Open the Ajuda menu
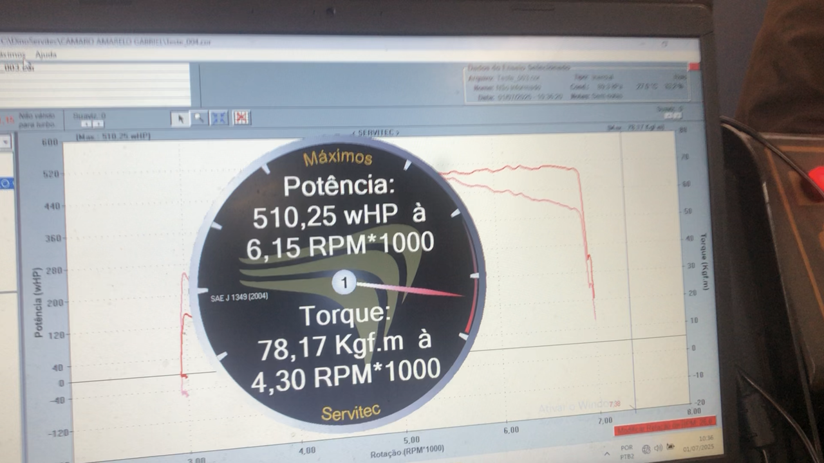The image size is (824, 463). [46, 55]
